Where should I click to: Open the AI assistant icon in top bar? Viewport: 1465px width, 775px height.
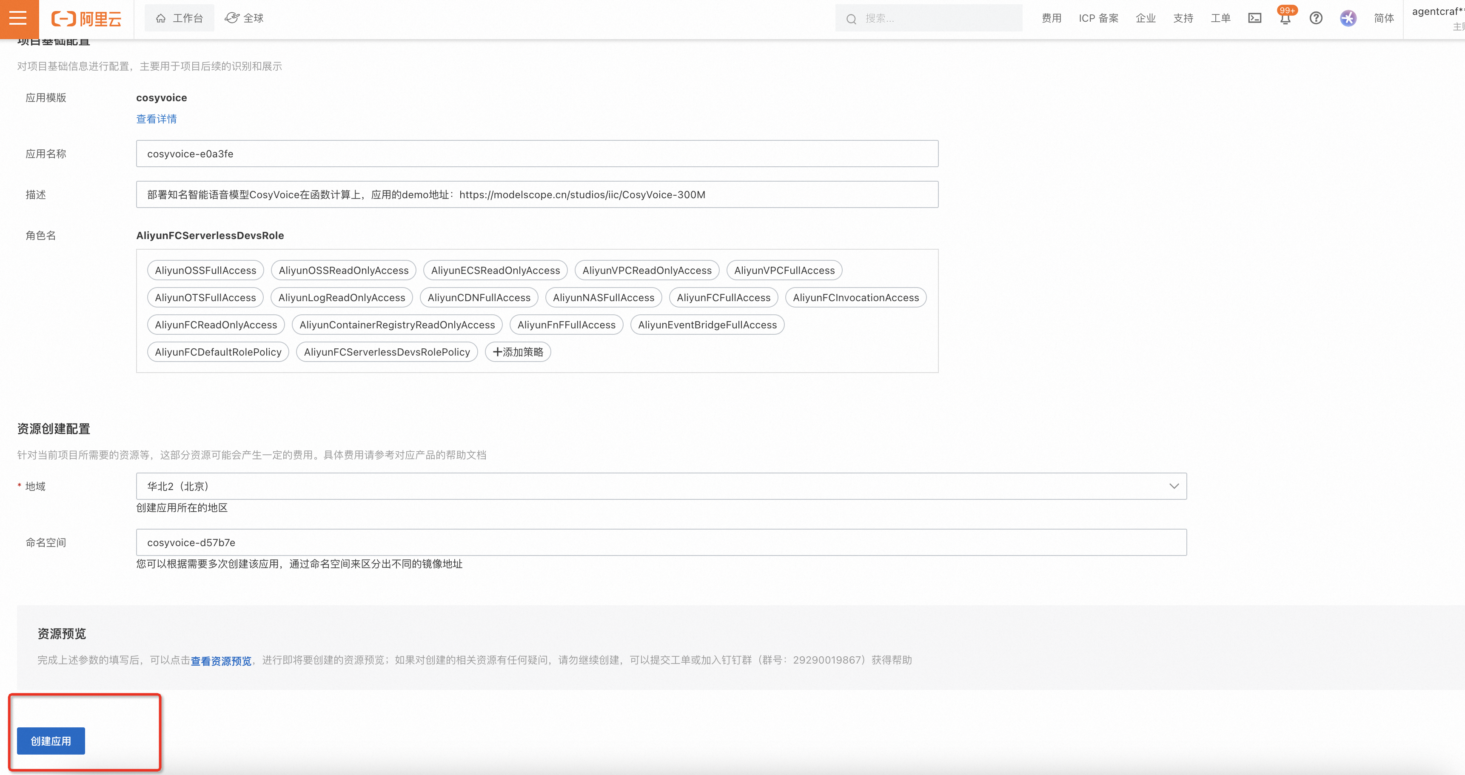click(1347, 17)
